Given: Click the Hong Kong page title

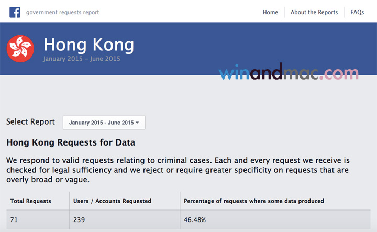Looking at the screenshot, I should coord(88,44).
